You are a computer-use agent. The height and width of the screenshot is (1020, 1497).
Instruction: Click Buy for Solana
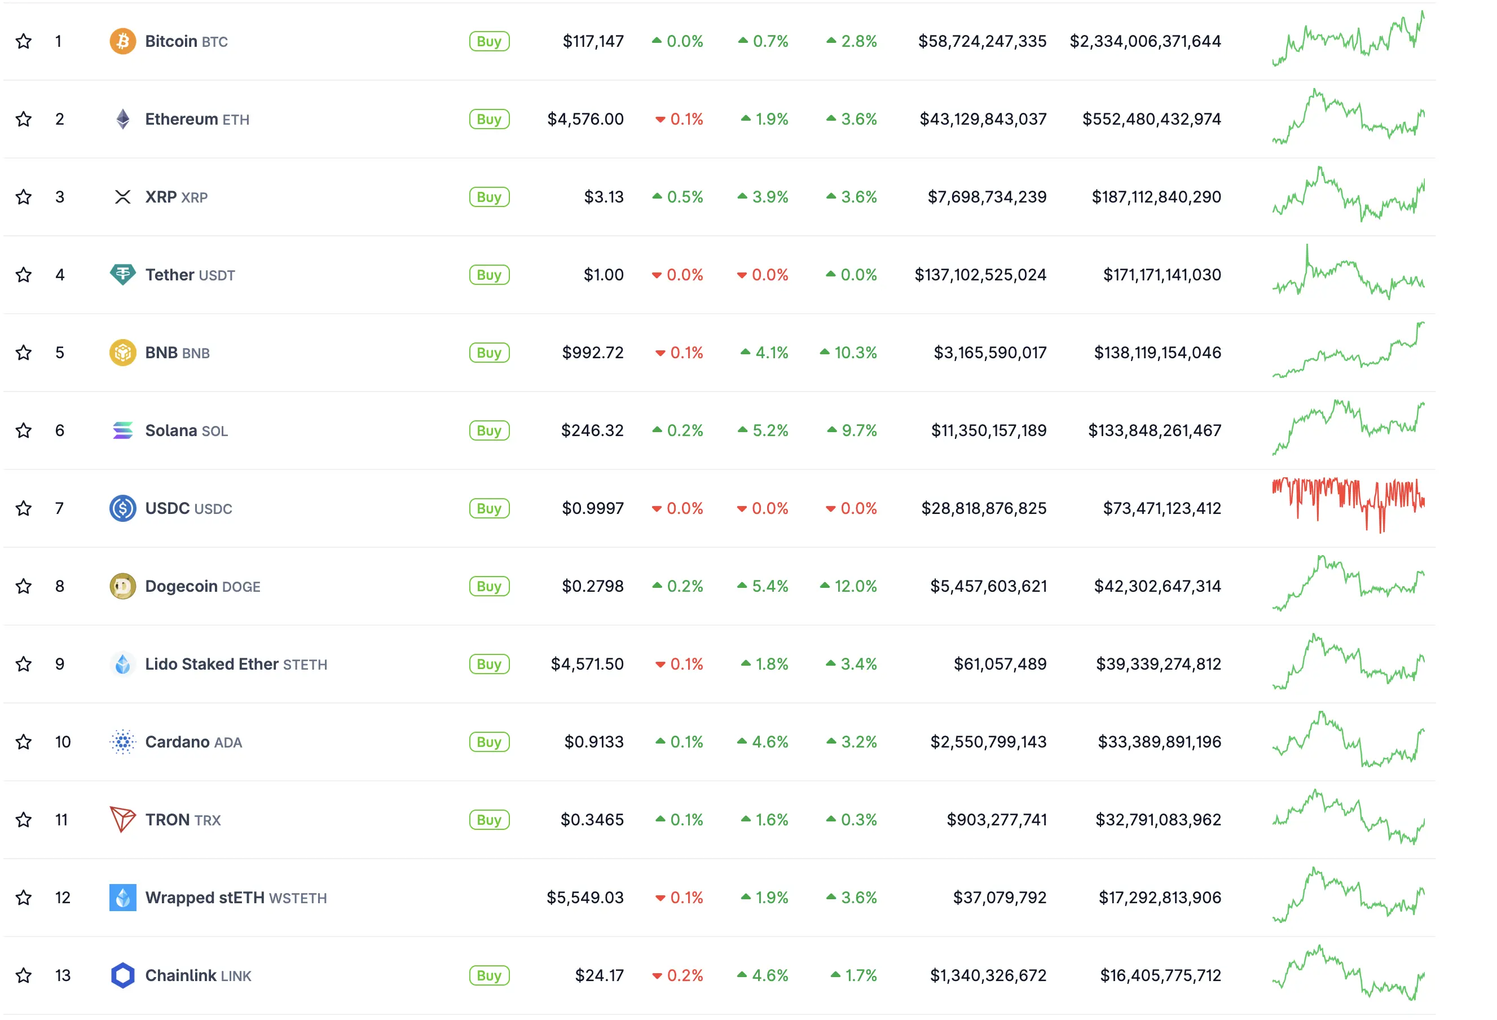tap(490, 430)
